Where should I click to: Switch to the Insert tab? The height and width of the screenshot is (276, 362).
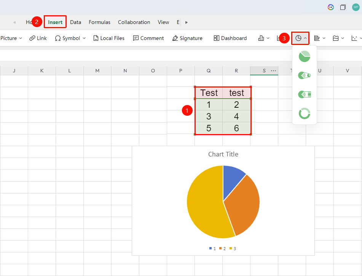coord(55,22)
